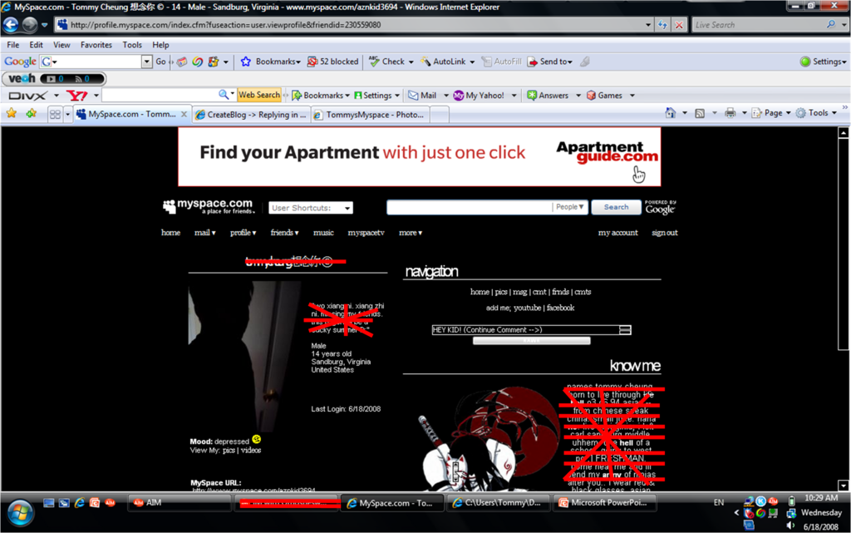The image size is (851, 533).
Task: Open the View menu
Action: pyautogui.click(x=61, y=45)
